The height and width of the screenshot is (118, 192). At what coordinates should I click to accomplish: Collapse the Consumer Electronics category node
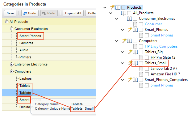11,29
